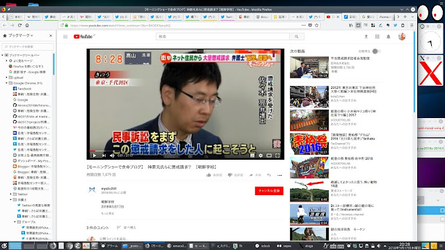Screen dimensions: 445x250
Task: Click the red channel subscribe button
Action: (x=269, y=191)
